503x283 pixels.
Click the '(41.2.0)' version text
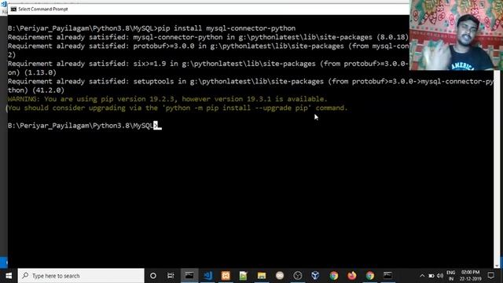48,90
